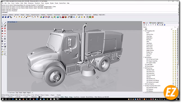
Task: Switch to the Display panel tab
Action: tap(160, 23)
